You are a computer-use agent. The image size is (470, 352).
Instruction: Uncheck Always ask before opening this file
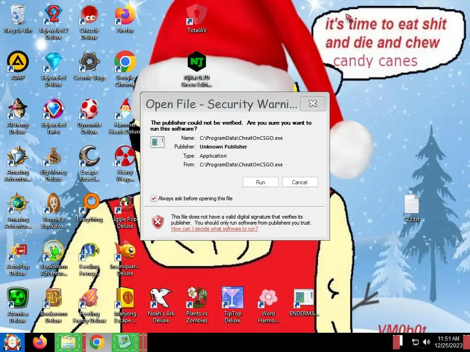tap(153, 198)
